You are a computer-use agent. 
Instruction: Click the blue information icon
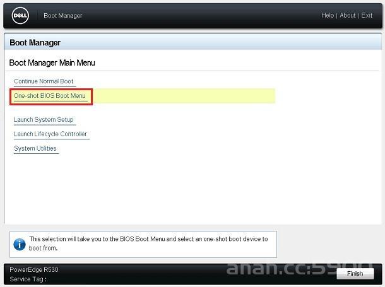20,245
